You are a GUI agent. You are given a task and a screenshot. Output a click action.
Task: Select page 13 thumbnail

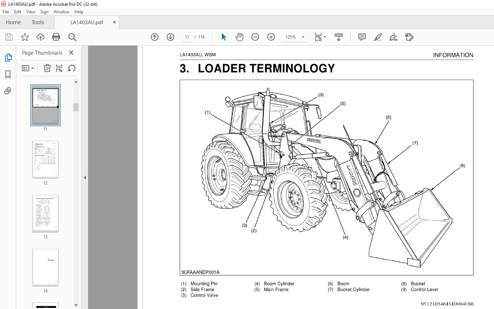pyautogui.click(x=45, y=213)
